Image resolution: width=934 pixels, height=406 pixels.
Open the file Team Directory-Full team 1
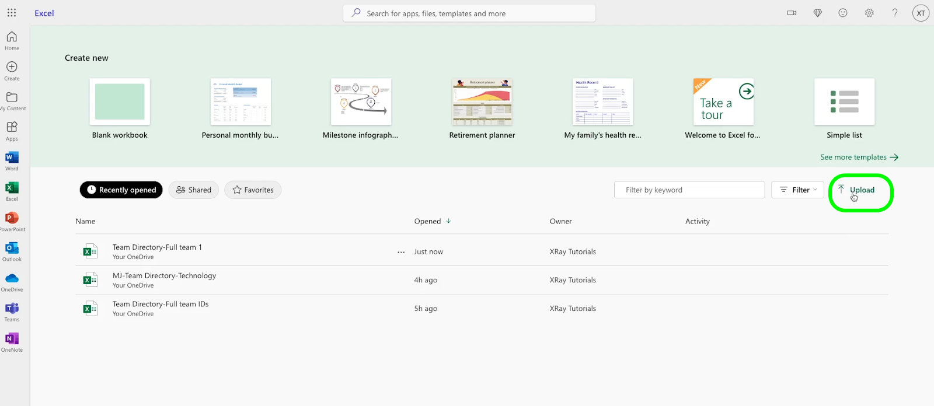[157, 247]
